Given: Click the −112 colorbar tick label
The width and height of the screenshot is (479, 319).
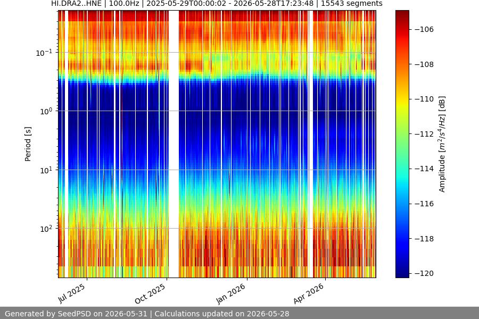Looking at the screenshot, I should tap(424, 134).
